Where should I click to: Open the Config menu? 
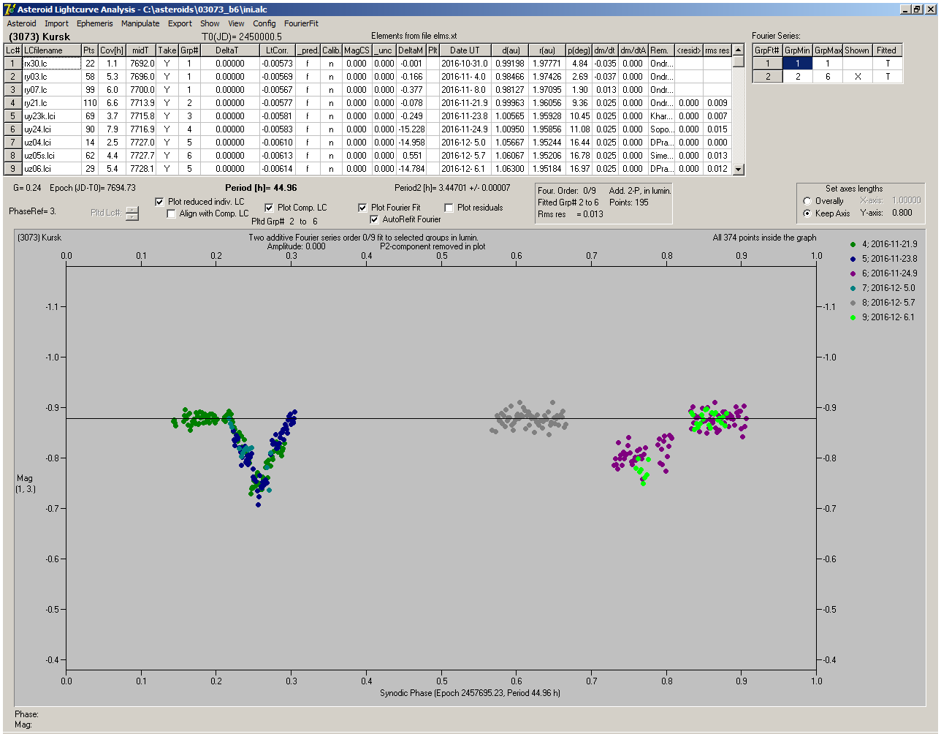tap(264, 23)
